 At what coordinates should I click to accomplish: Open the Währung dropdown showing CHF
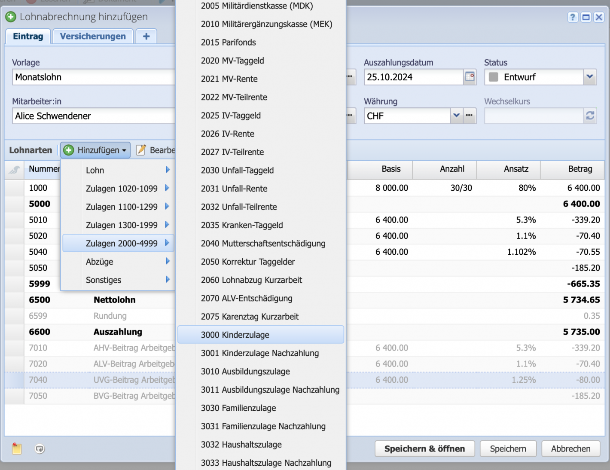(x=457, y=116)
